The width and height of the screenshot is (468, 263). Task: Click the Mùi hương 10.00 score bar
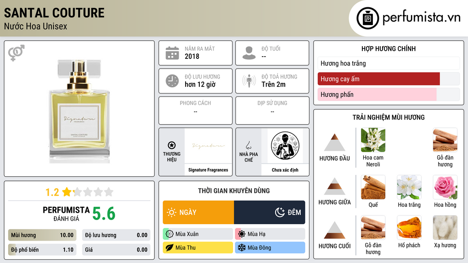click(42, 235)
